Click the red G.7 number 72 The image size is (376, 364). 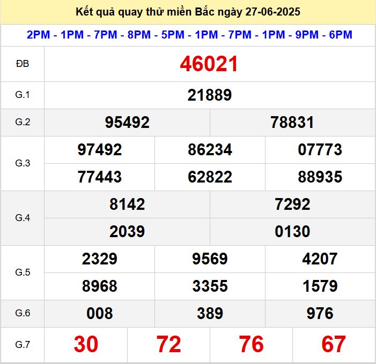168,344
